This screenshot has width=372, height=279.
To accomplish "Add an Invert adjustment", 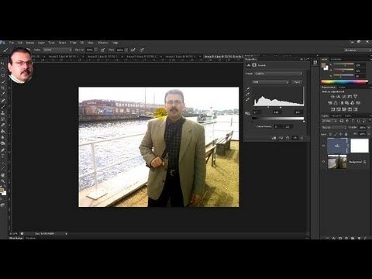I will [333, 109].
